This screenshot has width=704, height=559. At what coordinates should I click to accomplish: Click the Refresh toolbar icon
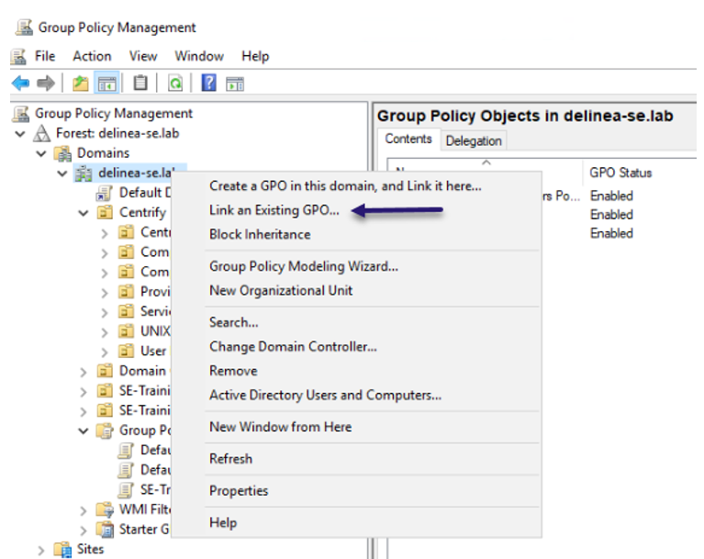point(174,84)
